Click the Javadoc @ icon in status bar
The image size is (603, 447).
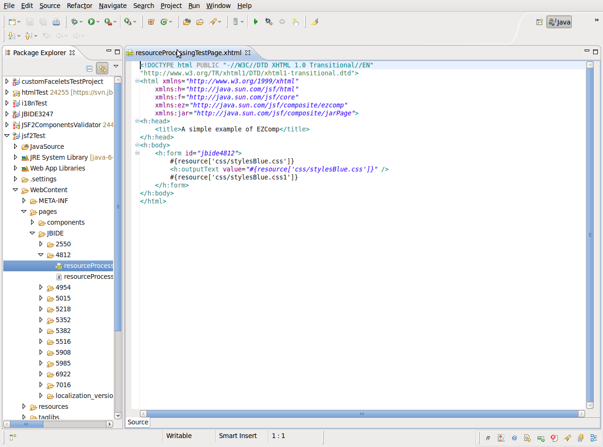514,438
